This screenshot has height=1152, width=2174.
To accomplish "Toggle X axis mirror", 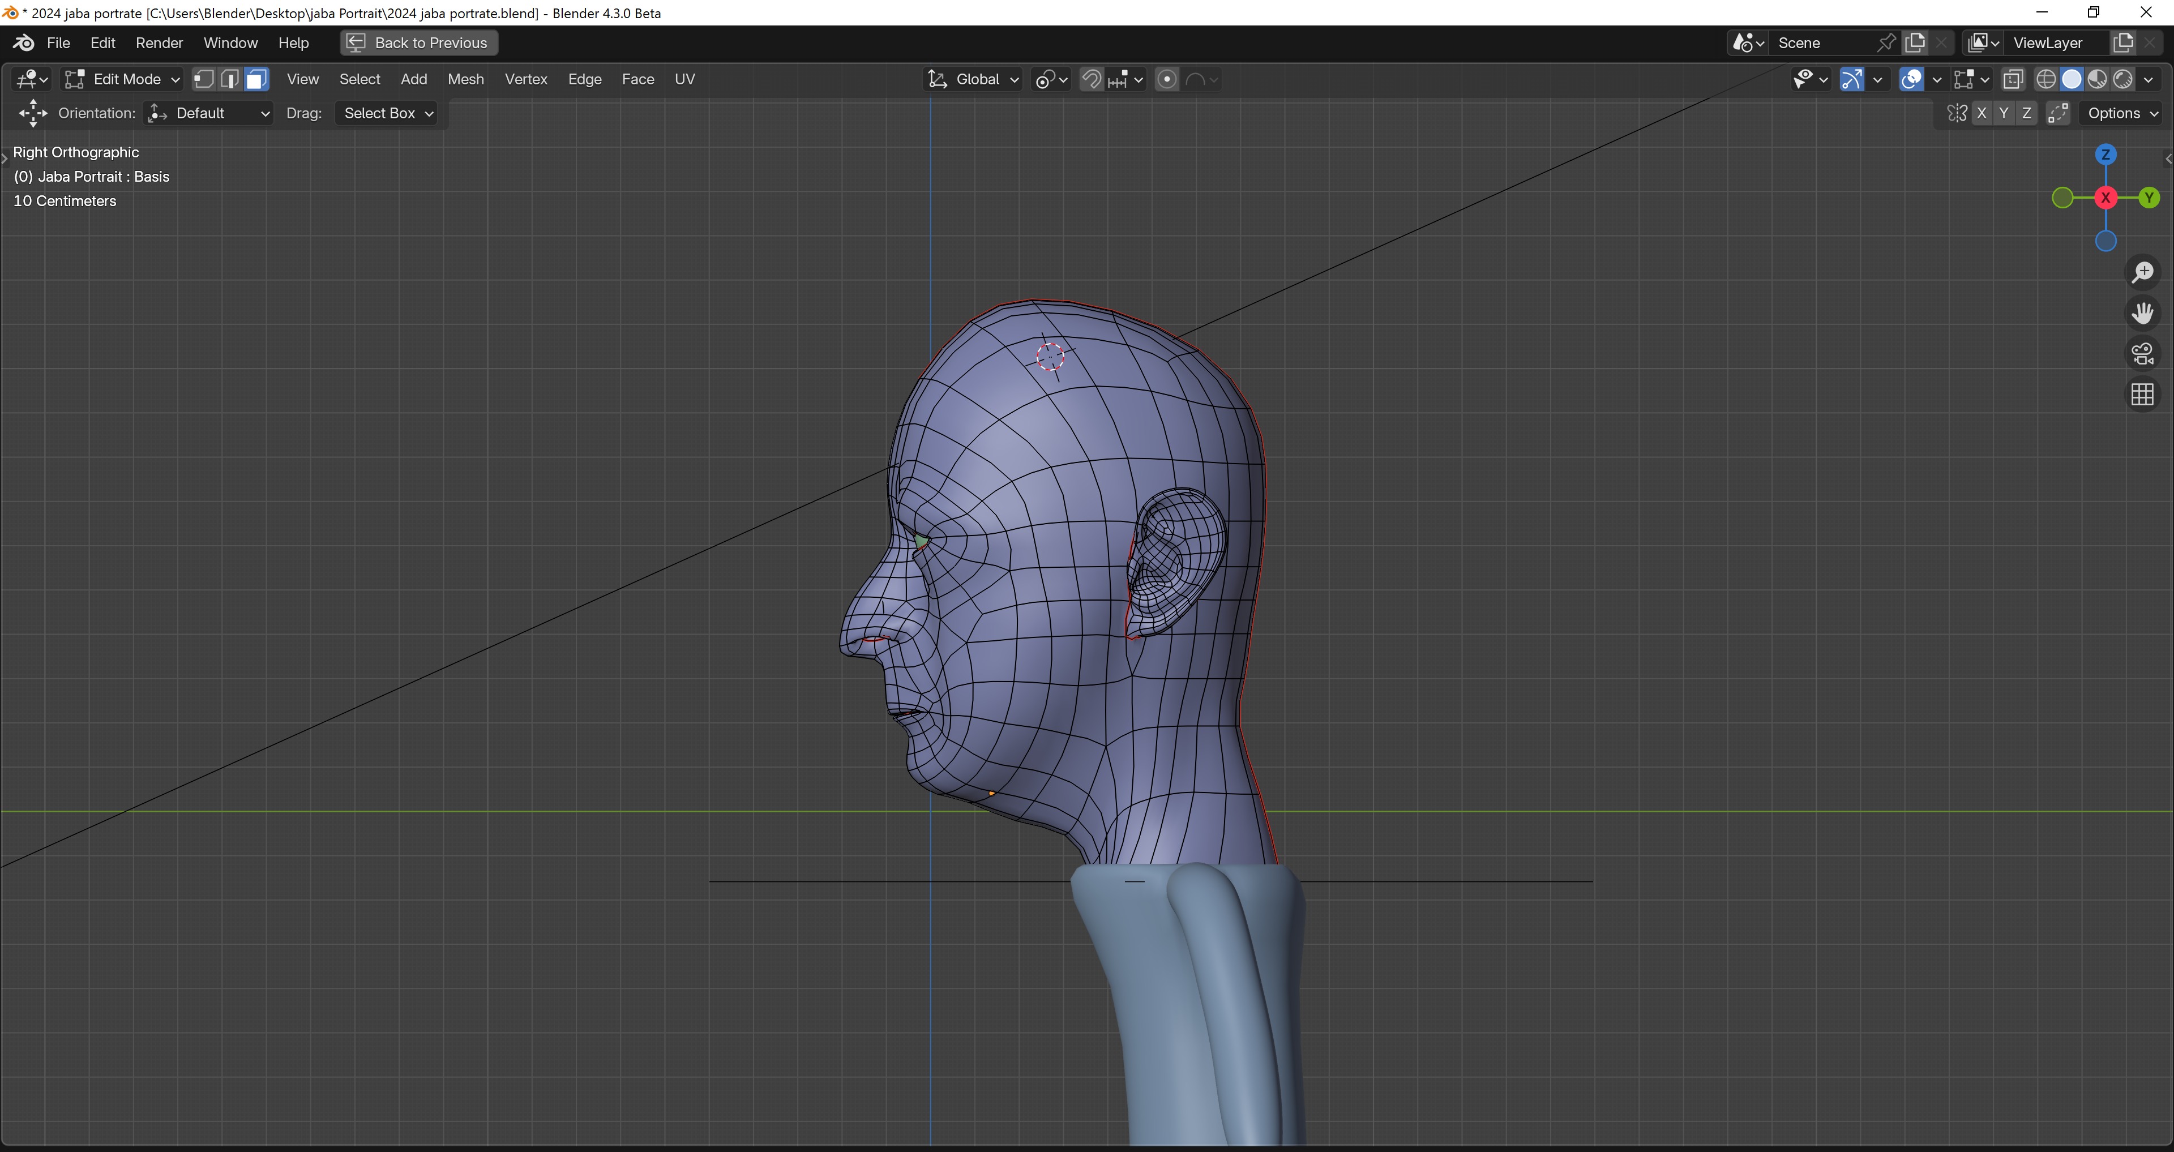I will 1982,112.
